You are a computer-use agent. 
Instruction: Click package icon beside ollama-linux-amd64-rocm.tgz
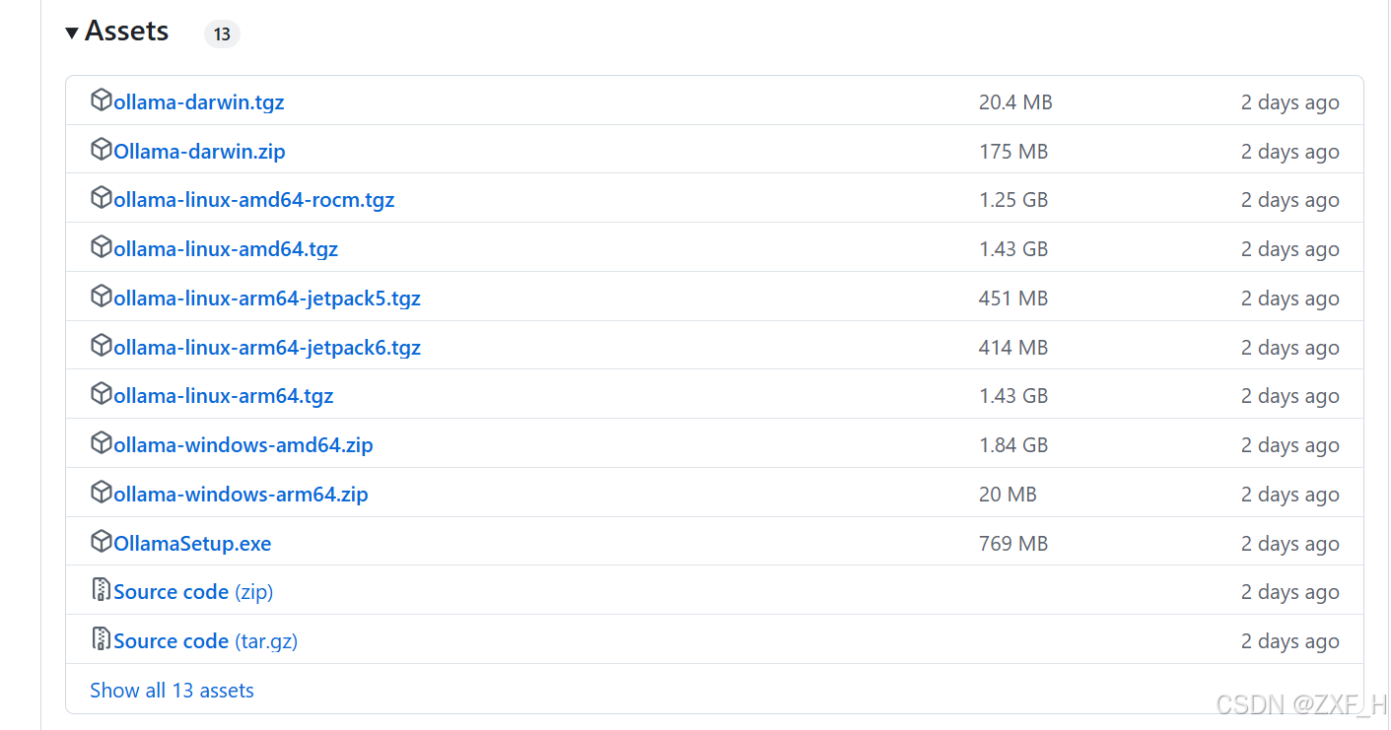pos(101,198)
